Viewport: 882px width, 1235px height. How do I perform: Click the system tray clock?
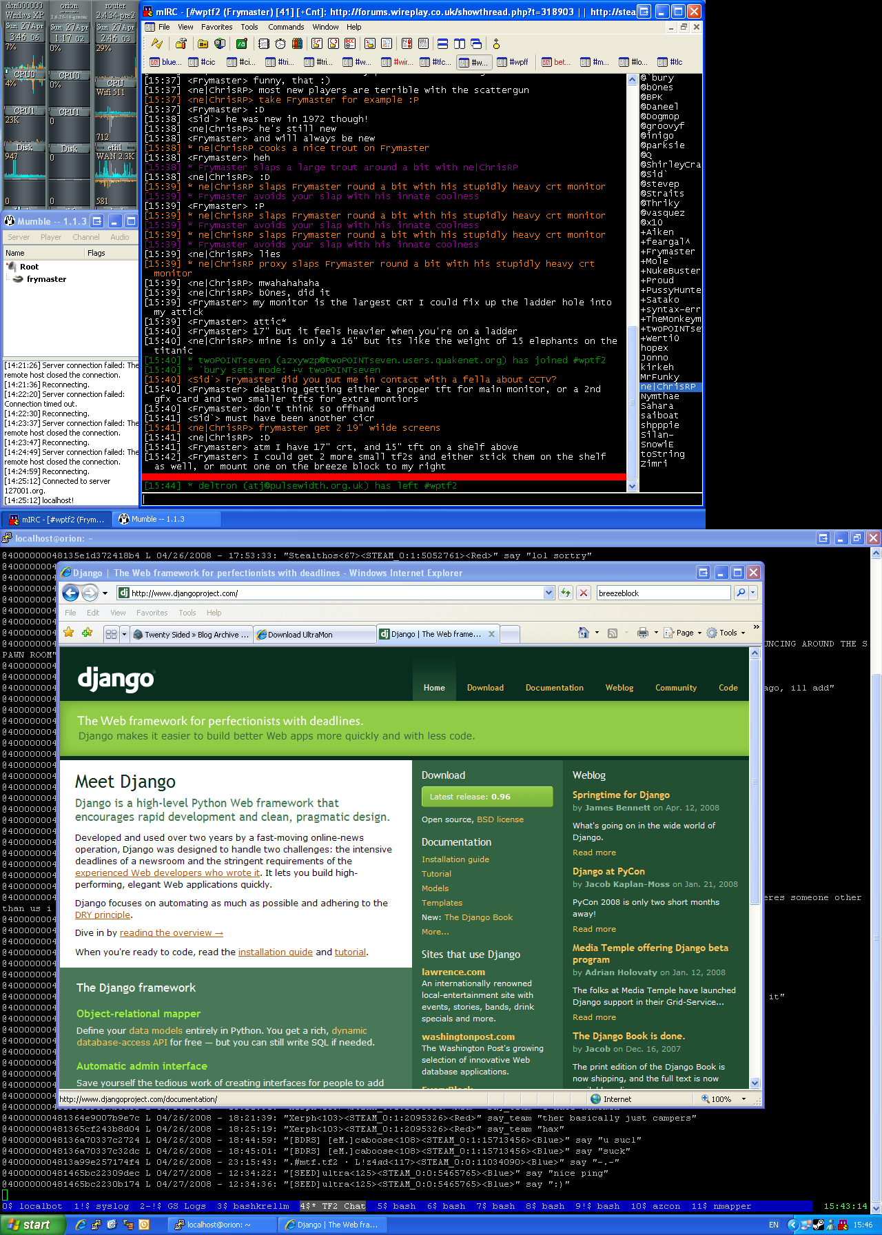863,1225
